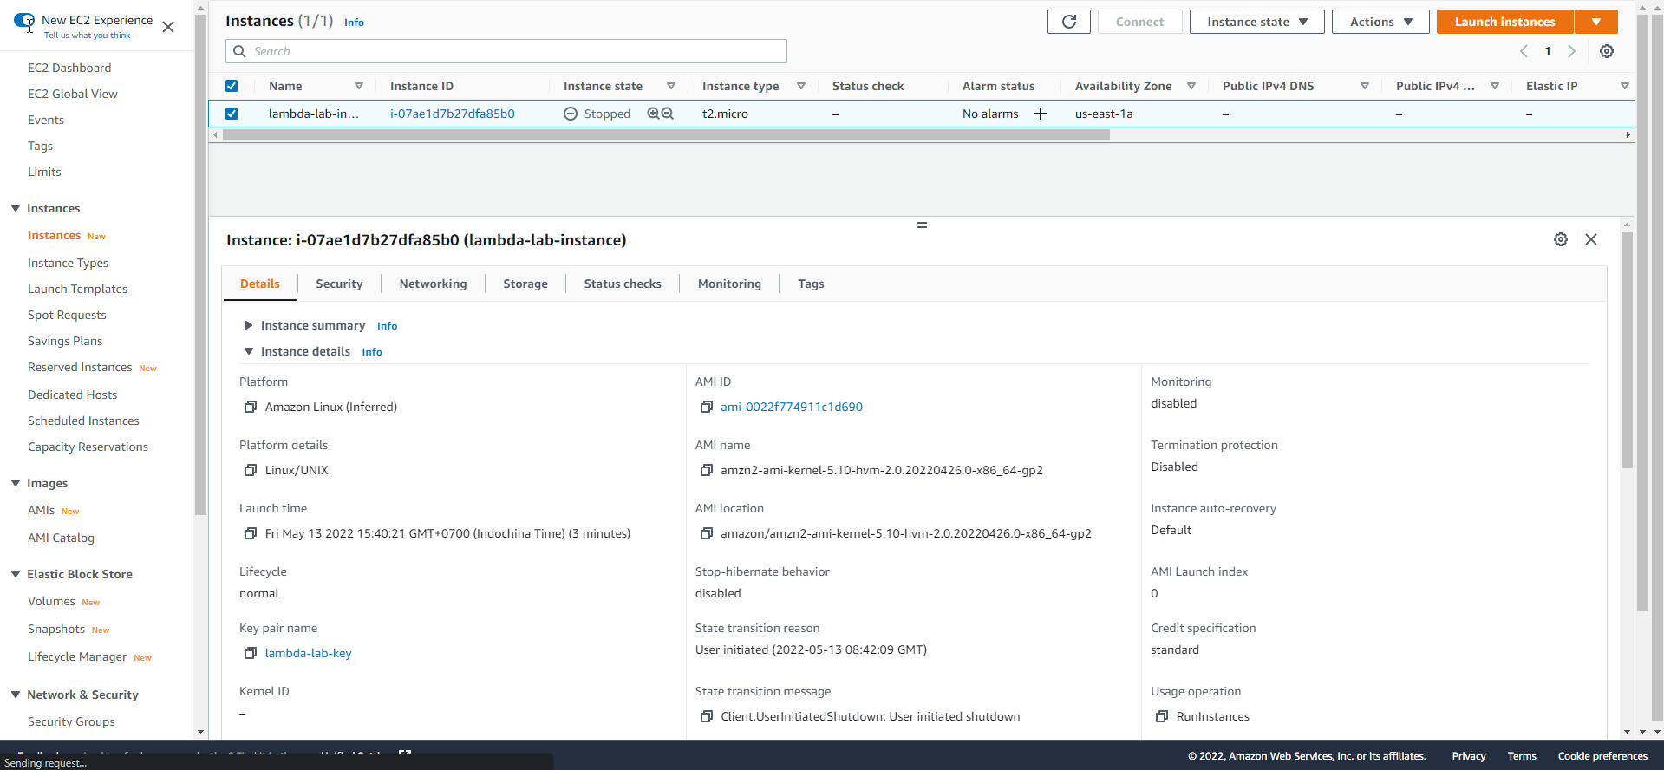Image resolution: width=1664 pixels, height=770 pixels.
Task: Switch to the Networking tab
Action: 433,284
